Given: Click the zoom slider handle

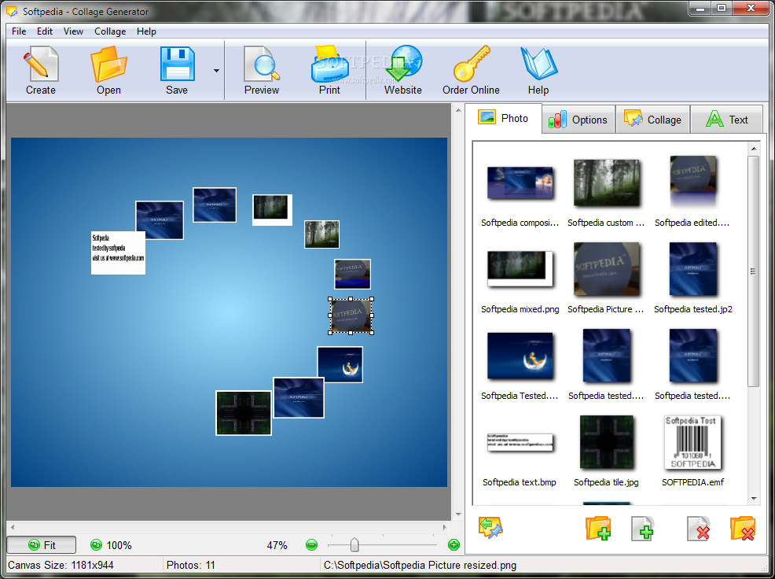Looking at the screenshot, I should point(354,545).
